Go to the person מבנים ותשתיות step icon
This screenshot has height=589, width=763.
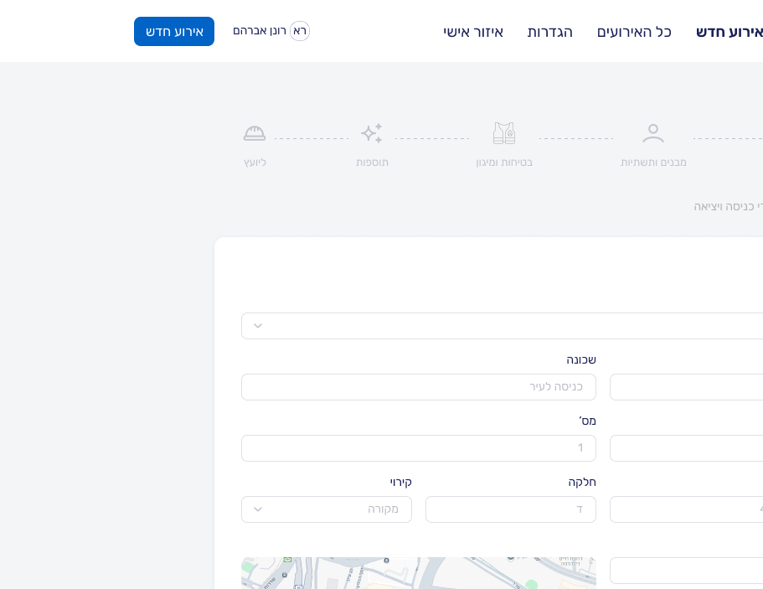653,133
